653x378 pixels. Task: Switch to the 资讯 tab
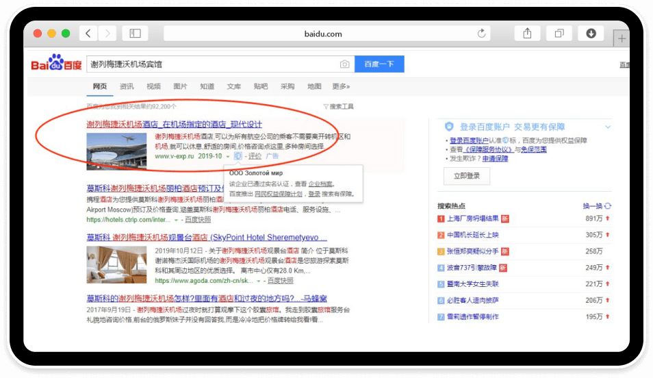[x=127, y=86]
